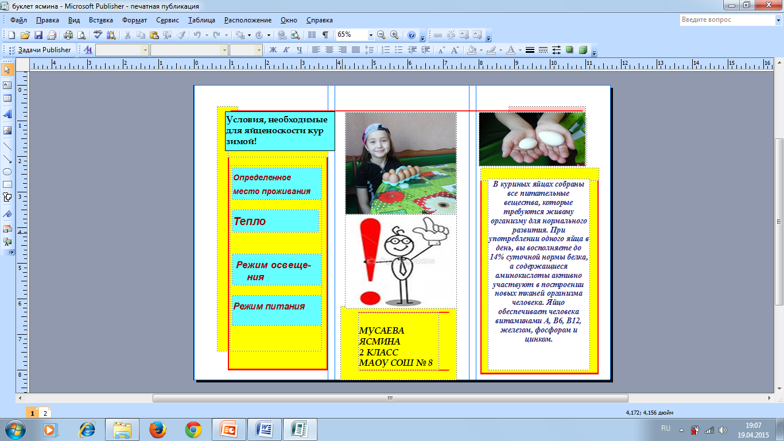The width and height of the screenshot is (784, 441).
Task: Open the Формат menu
Action: coord(135,20)
